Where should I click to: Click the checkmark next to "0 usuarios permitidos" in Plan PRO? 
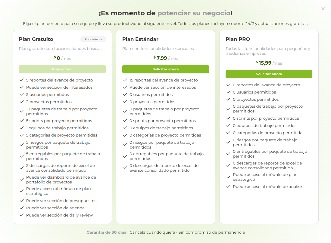tap(228, 92)
